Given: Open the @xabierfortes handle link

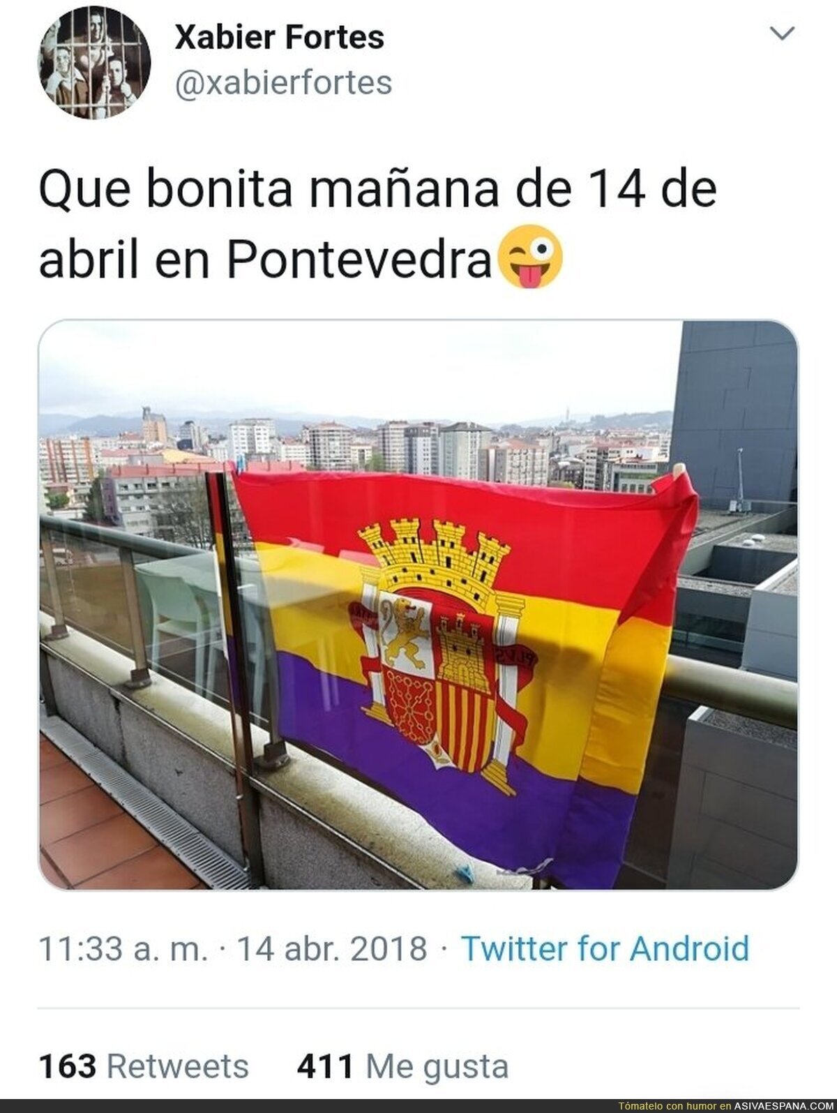Looking at the screenshot, I should (x=283, y=82).
